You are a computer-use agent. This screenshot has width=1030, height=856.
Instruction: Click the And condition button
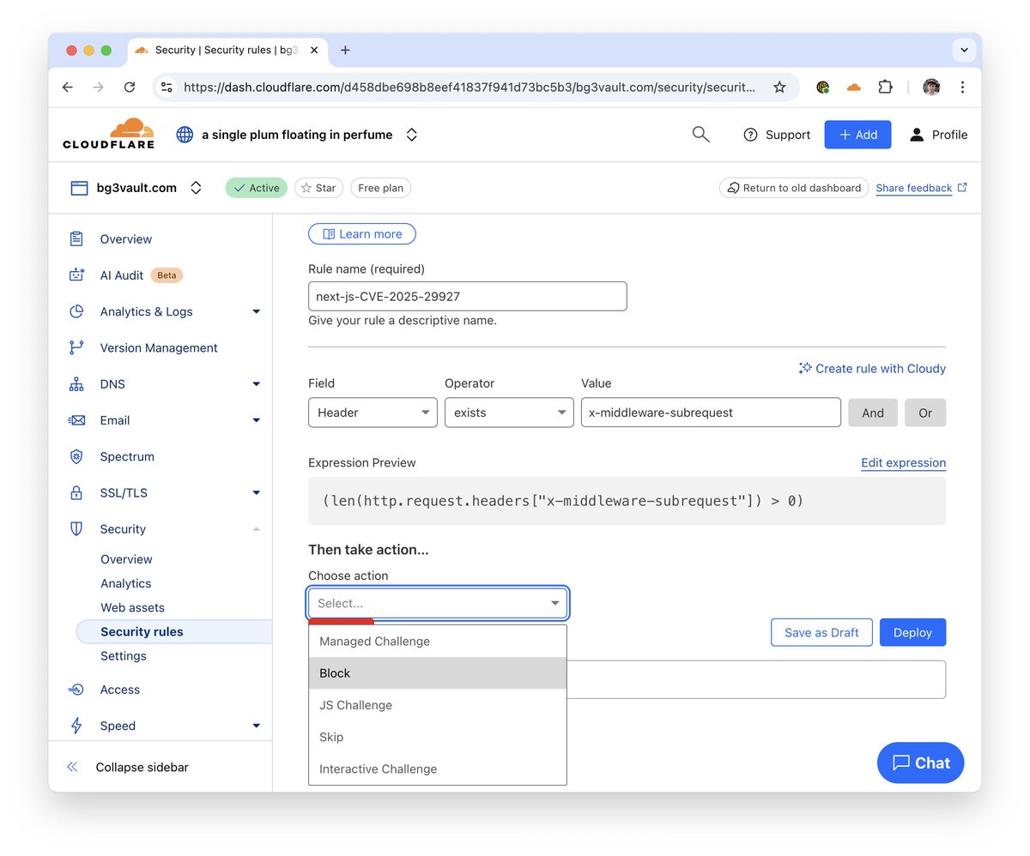tap(873, 413)
